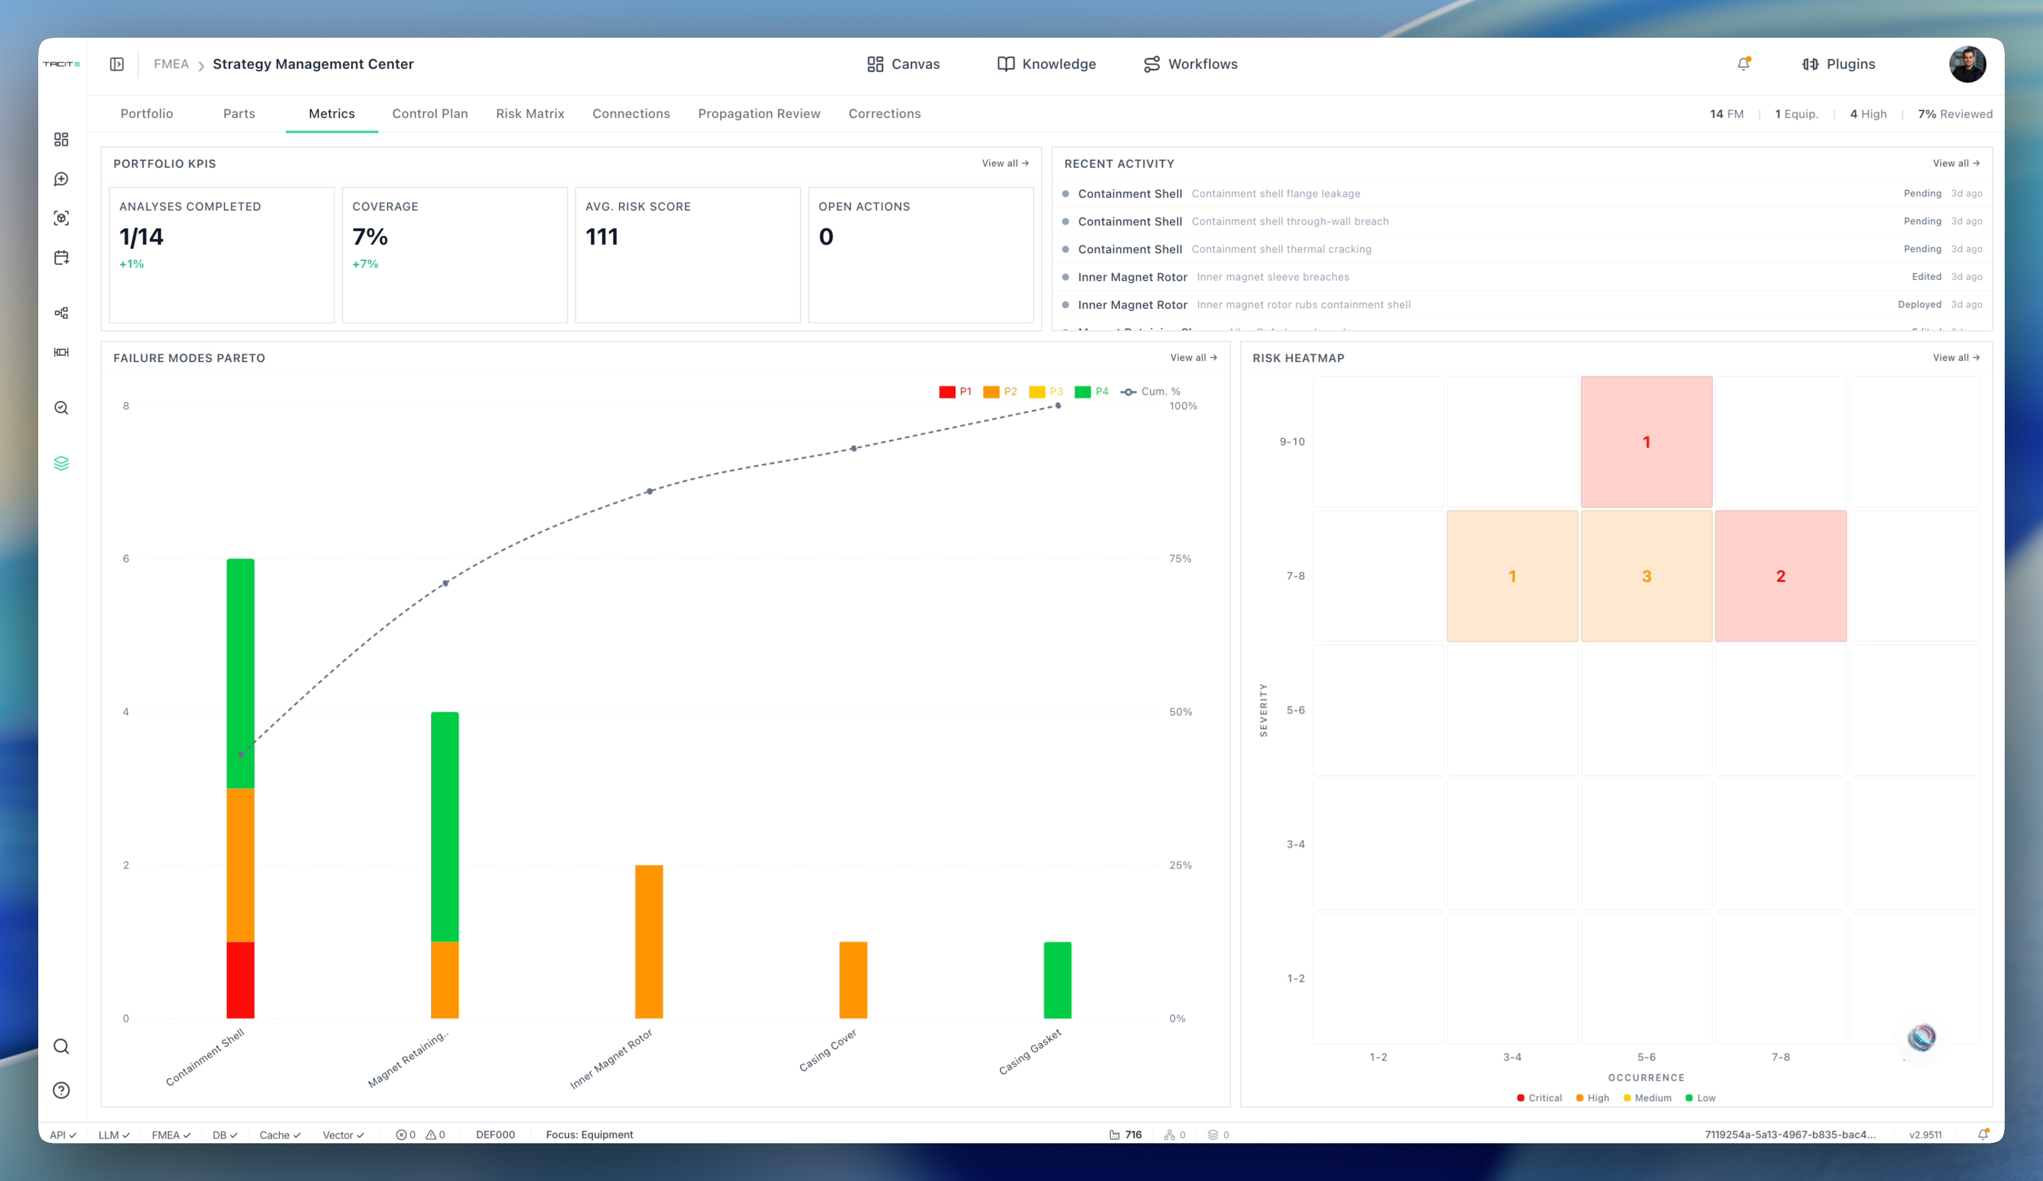Open the floating assistant orb icon
Screen dimensions: 2043x1181
click(1921, 1038)
